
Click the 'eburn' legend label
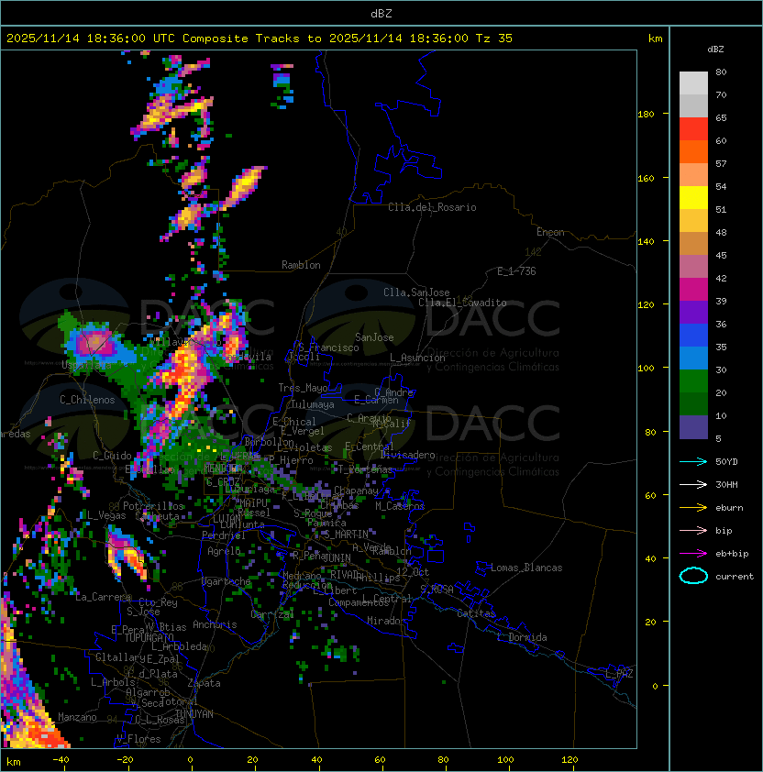tap(729, 508)
